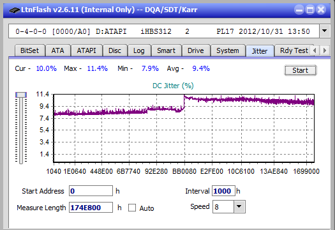Minimize the LtnFlash window
This screenshot has width=335, height=230.
pyautogui.click(x=299, y=10)
